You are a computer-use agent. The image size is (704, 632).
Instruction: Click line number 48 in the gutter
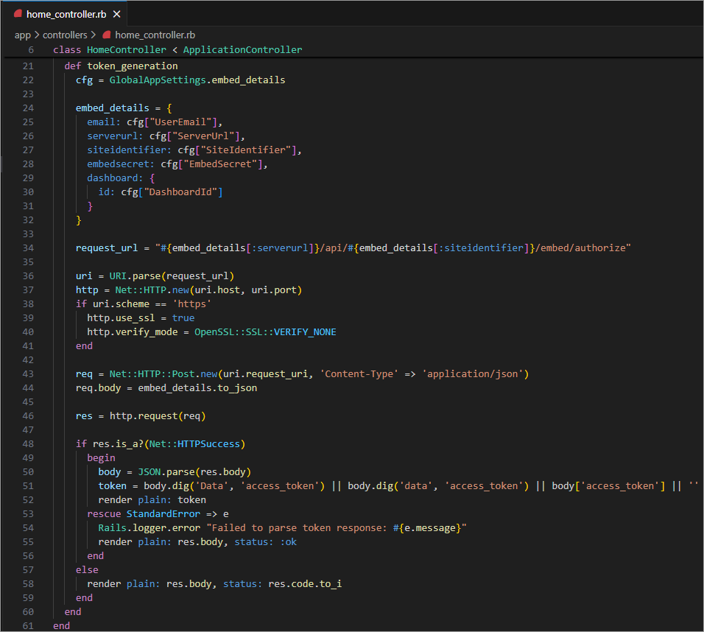pos(28,443)
